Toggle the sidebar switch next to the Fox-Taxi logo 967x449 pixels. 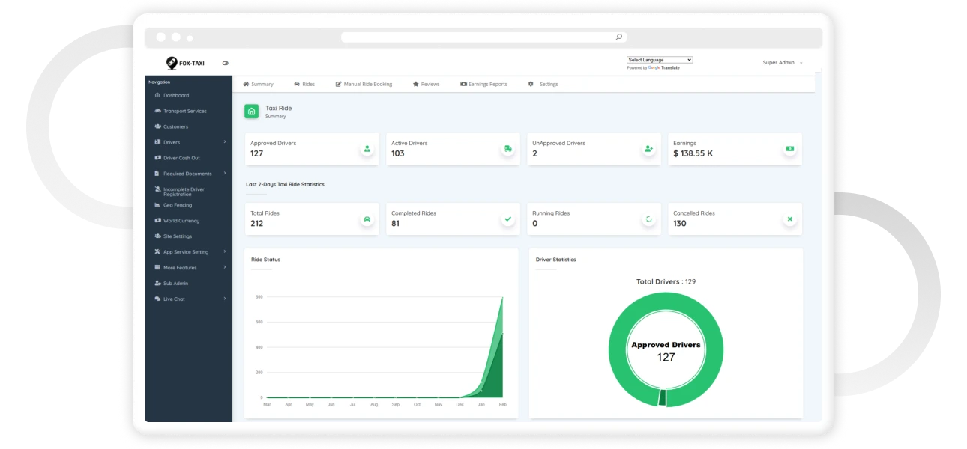click(226, 63)
